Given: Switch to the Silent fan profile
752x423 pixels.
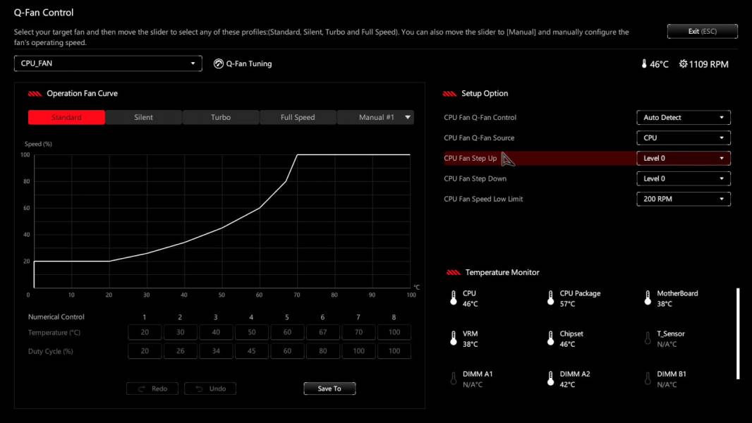Looking at the screenshot, I should click(x=143, y=117).
